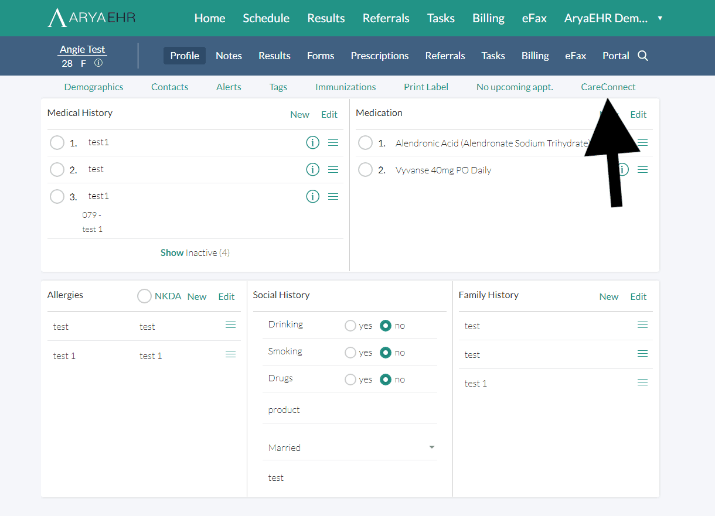Open Alerts link
Screen dimensions: 715x516
pyautogui.click(x=229, y=87)
